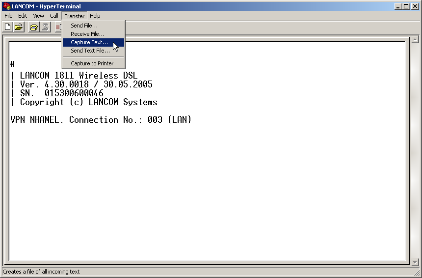Select Send Text File... option
The height and width of the screenshot is (278, 422).
point(90,51)
